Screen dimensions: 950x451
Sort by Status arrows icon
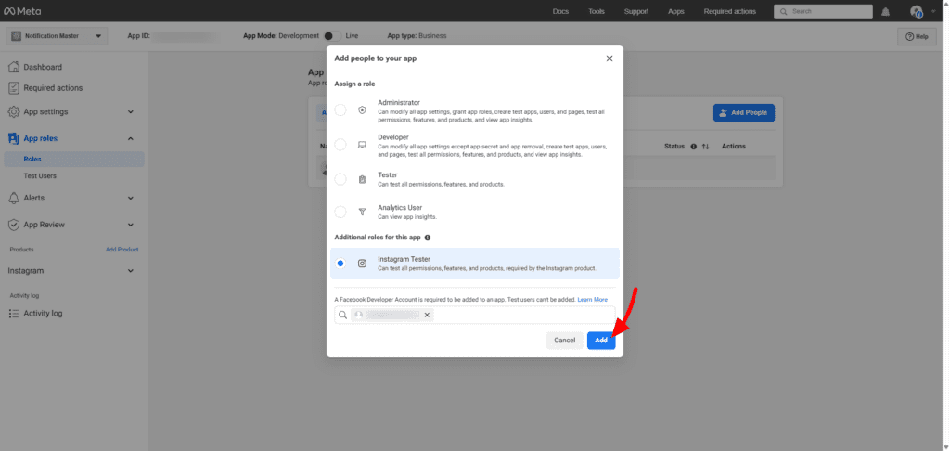click(705, 146)
